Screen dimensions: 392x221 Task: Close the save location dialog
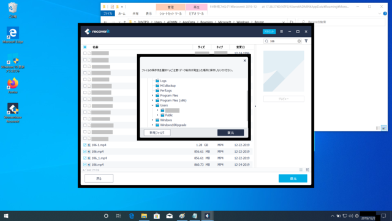click(x=245, y=61)
